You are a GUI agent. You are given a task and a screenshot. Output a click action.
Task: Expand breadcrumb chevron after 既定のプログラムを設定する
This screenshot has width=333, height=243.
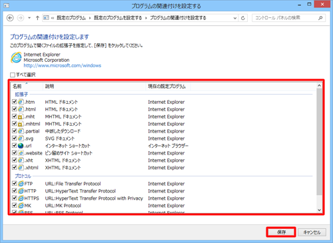(x=146, y=18)
